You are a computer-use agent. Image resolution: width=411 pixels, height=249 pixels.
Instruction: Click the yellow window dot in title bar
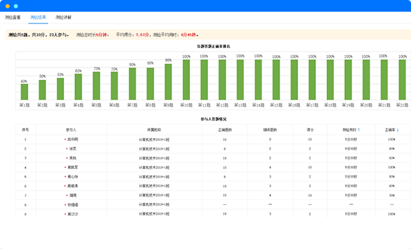pos(8,6)
